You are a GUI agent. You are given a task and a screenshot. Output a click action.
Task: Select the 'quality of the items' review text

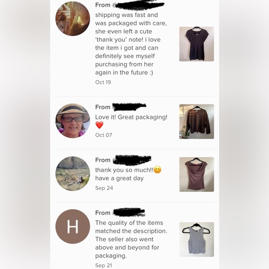(131, 239)
